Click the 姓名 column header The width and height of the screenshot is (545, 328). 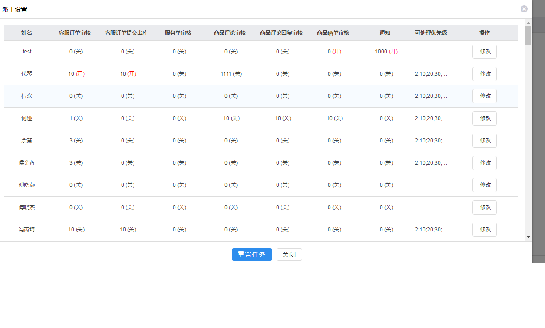point(27,33)
